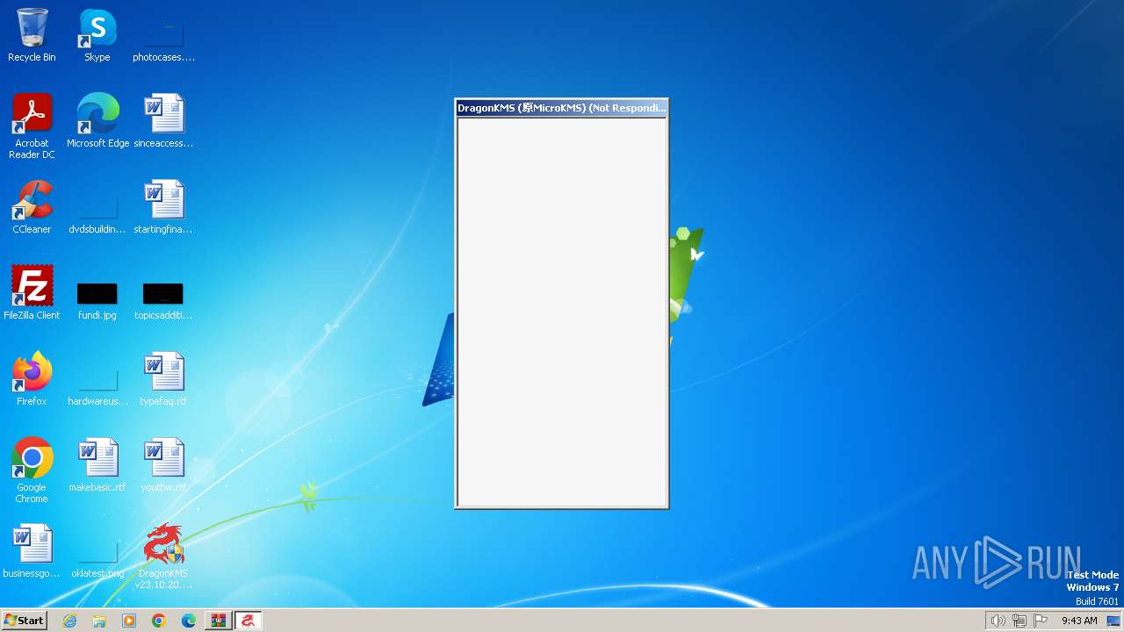This screenshot has height=632, width=1124.
Task: Open CCleaner desktop shortcut
Action: [32, 207]
